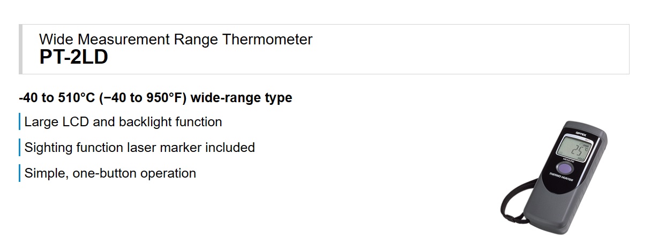
Task: Click the Large LCD and backlight function line
Action: (x=123, y=122)
